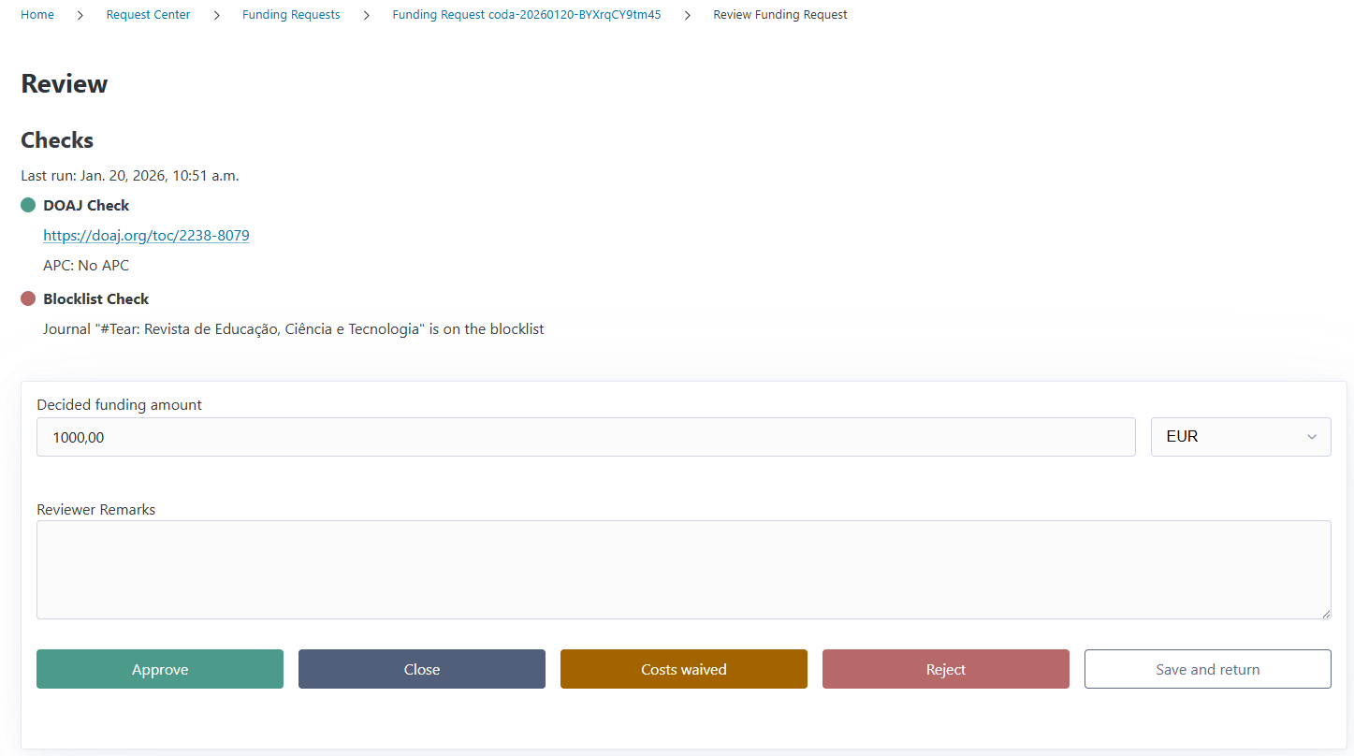
Task: Return to Funding Request coda-20260120-BYXrqCY9tm45
Action: [x=526, y=15]
